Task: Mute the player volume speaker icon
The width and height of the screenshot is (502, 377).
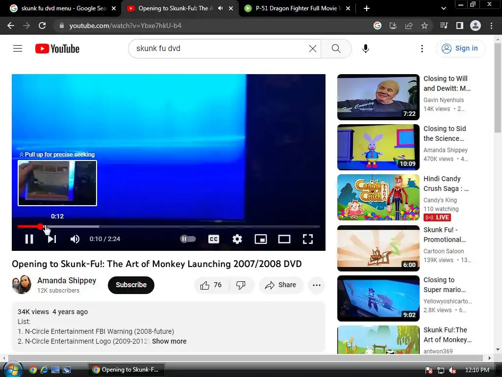Action: (75, 239)
